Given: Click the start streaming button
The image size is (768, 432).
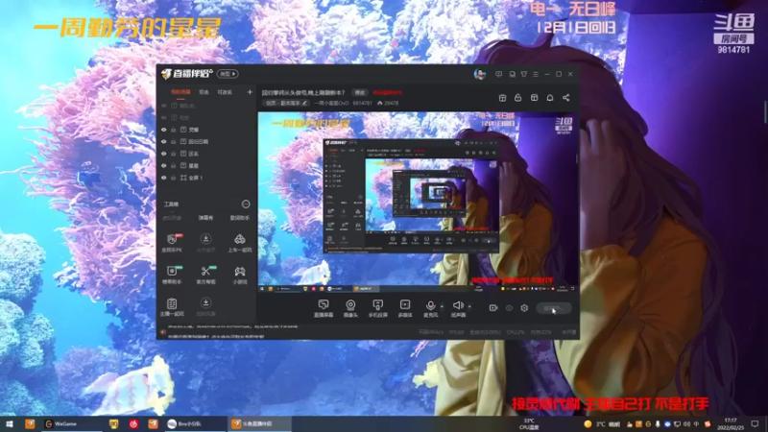Looking at the screenshot, I should pyautogui.click(x=554, y=308).
